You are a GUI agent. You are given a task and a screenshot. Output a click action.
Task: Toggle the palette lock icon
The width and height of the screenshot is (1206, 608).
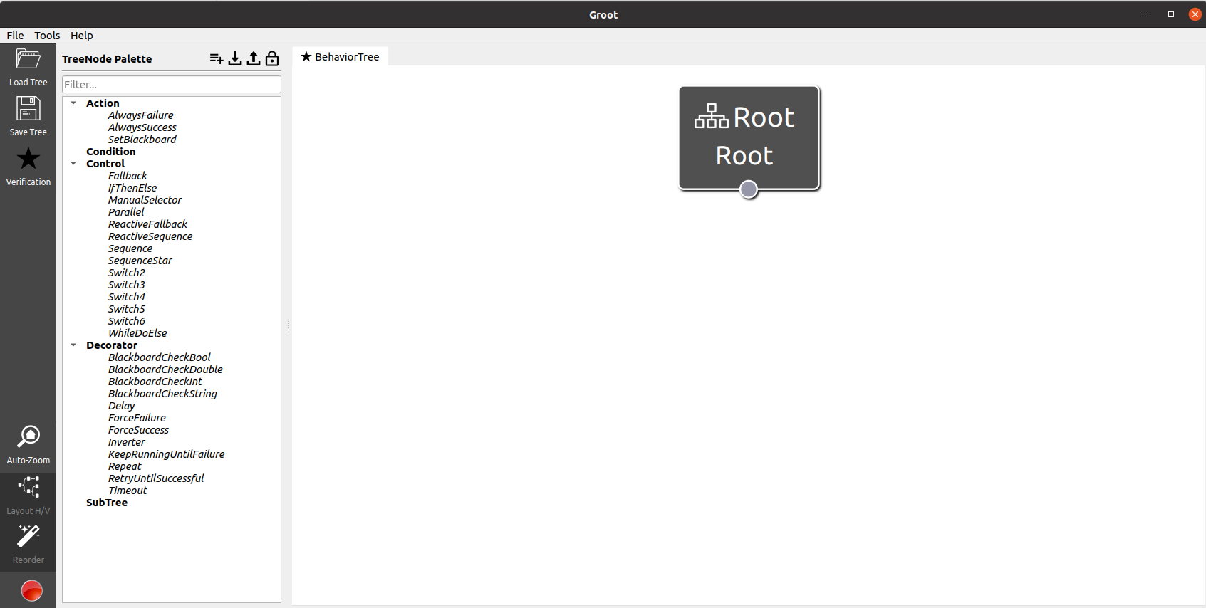[272, 58]
